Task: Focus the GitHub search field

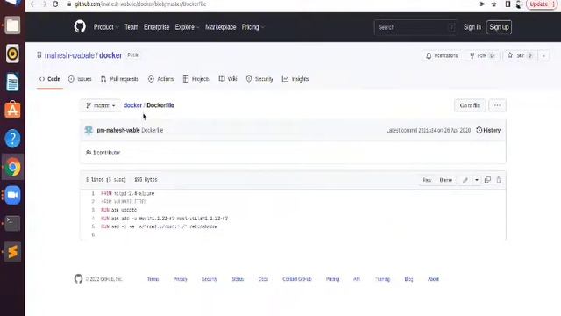Action: 415,27
